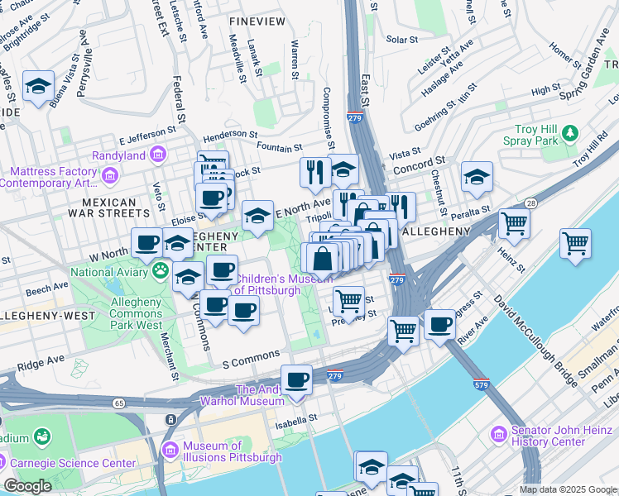
Task: Select the coffee marker on W North Ave
Action: click(146, 244)
